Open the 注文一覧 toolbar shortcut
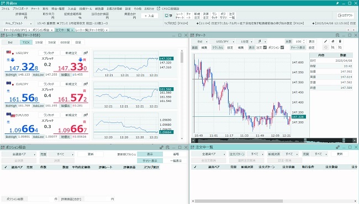 pos(232,15)
